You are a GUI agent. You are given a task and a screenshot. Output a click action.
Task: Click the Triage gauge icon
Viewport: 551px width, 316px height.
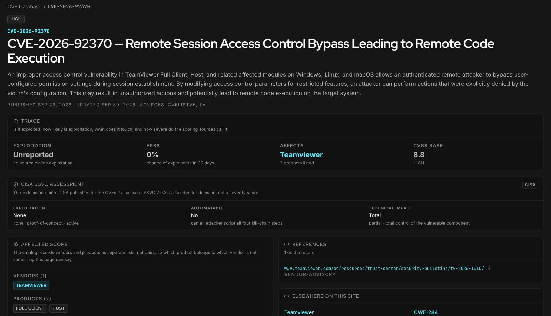[16, 121]
